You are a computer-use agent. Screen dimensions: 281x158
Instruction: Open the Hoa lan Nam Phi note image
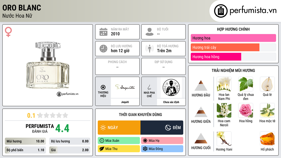click(x=224, y=84)
